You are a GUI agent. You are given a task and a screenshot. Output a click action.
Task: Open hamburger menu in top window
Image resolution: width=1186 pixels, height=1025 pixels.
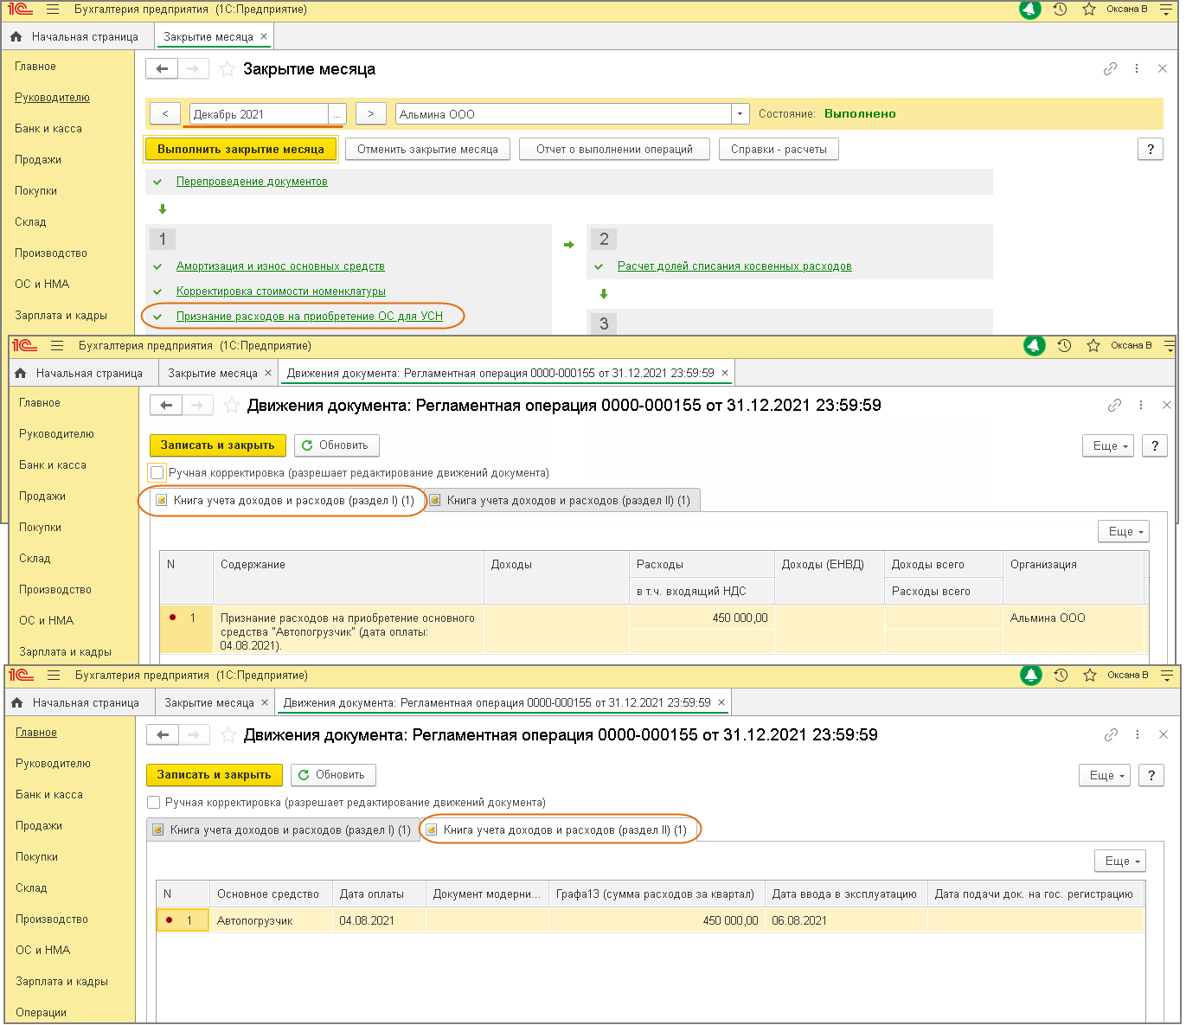click(x=53, y=10)
